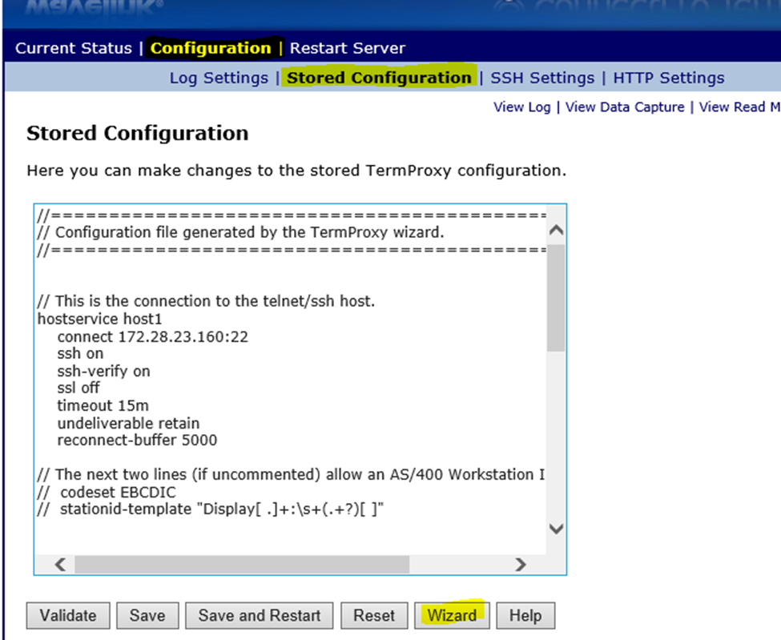Click inside the configuration text editor
The height and width of the screenshot is (640, 781).
click(x=280, y=360)
